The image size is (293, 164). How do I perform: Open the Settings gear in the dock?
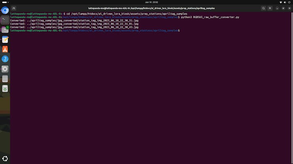pos(5,69)
